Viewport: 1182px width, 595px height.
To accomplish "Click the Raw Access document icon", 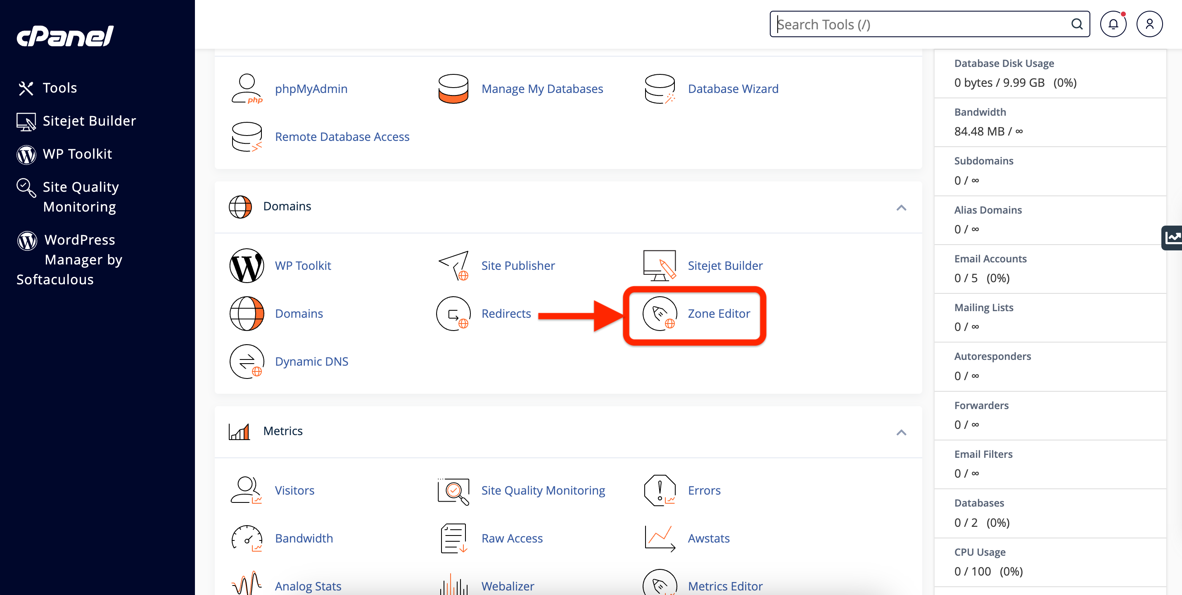I will (453, 538).
